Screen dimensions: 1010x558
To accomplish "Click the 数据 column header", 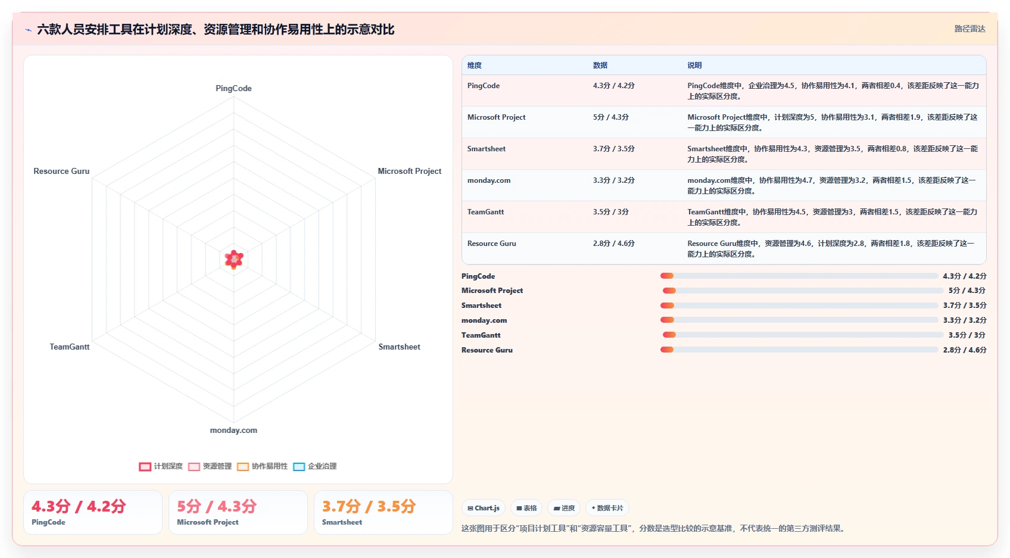I will [600, 66].
